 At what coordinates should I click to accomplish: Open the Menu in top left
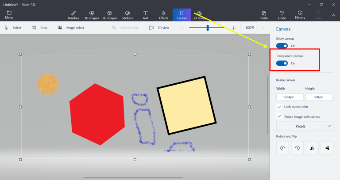[9, 15]
